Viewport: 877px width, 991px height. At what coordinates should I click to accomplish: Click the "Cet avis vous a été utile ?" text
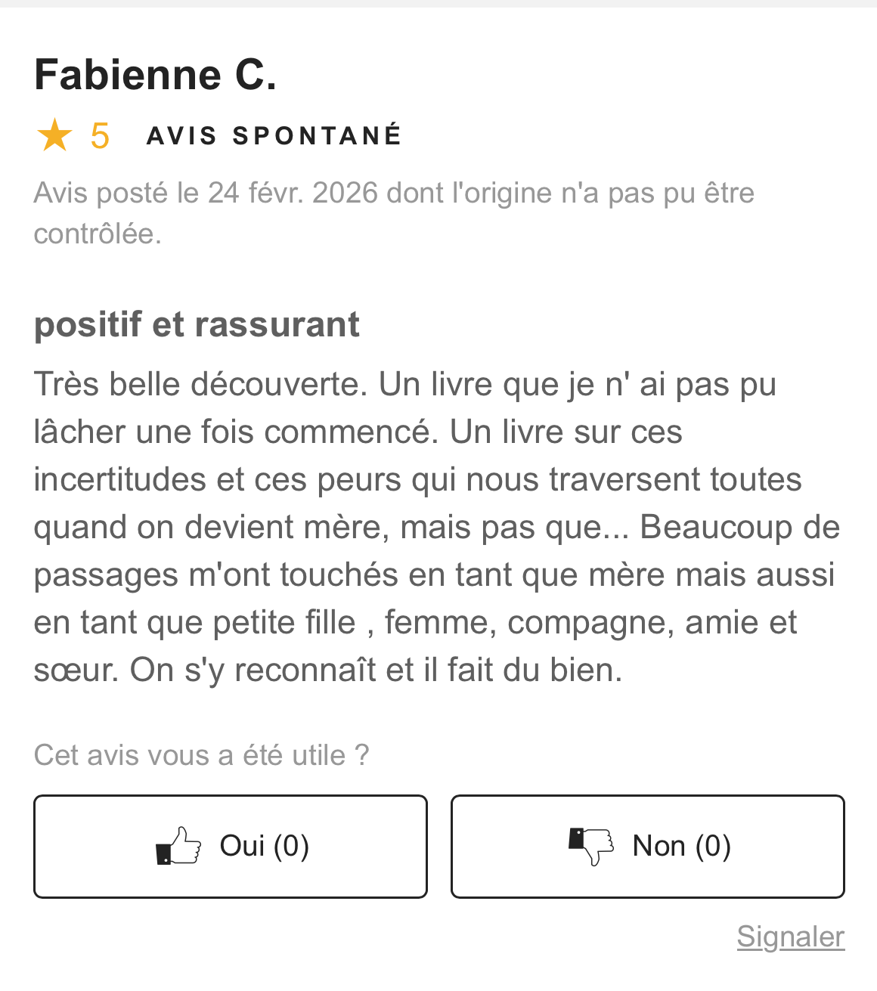point(201,755)
